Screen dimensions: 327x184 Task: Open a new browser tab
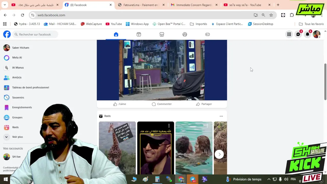point(278,5)
